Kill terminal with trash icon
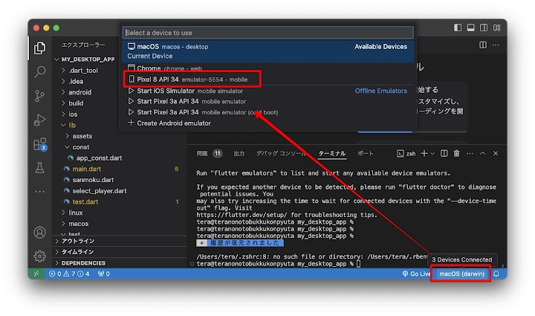Screen dimensions: 535x316 (x=456, y=154)
